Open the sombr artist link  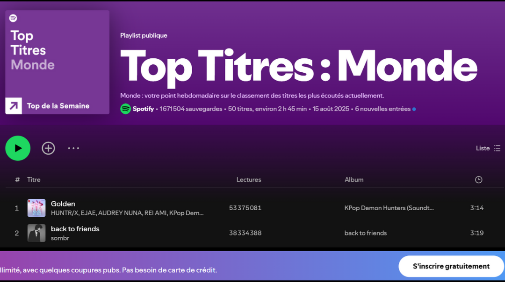(60, 238)
